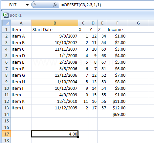Select column E header
This screenshot has width=154, height=143.
(x=102, y=23)
